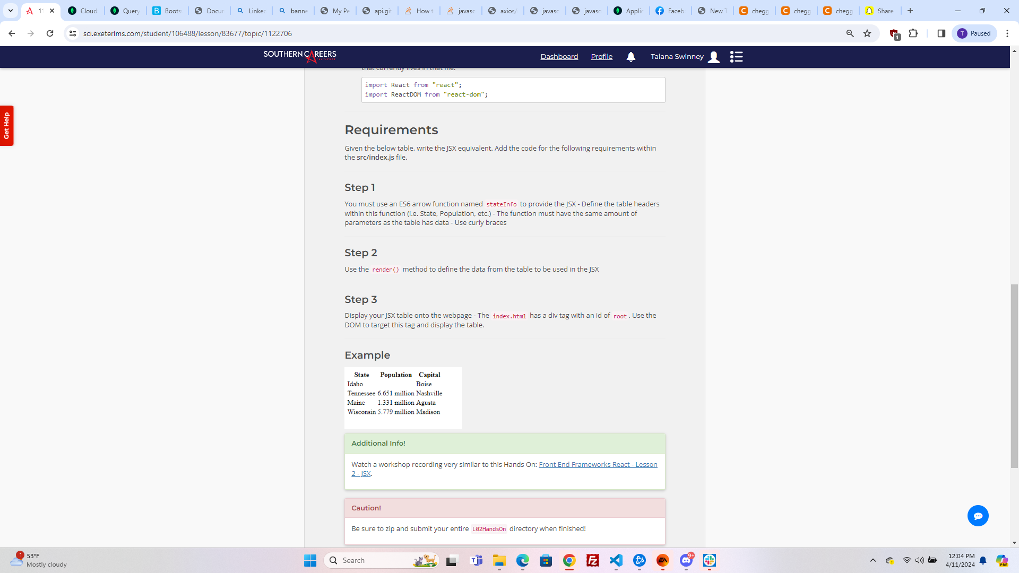The image size is (1019, 573).
Task: Toggle the bookmark star for this page
Action: [x=867, y=33]
